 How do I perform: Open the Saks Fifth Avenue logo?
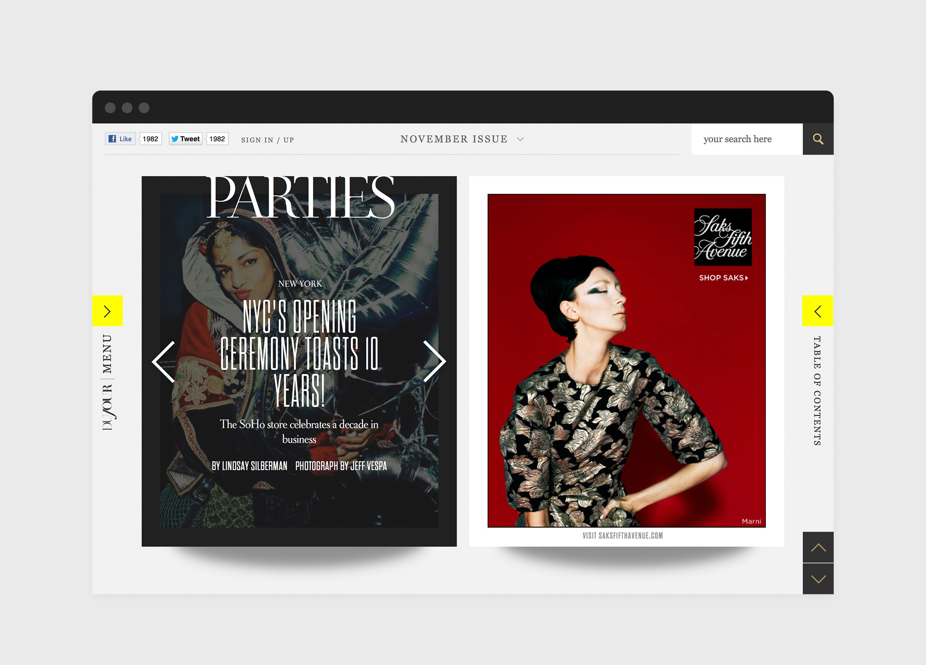(x=723, y=237)
